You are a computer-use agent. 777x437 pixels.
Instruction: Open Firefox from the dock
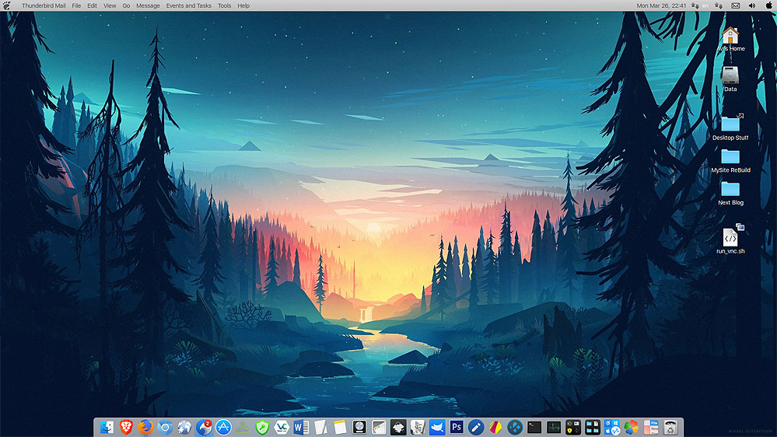coord(145,427)
